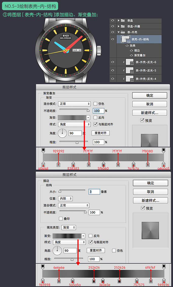Select the a0a1a1 color stop in overlay gradient

click(x=43, y=164)
